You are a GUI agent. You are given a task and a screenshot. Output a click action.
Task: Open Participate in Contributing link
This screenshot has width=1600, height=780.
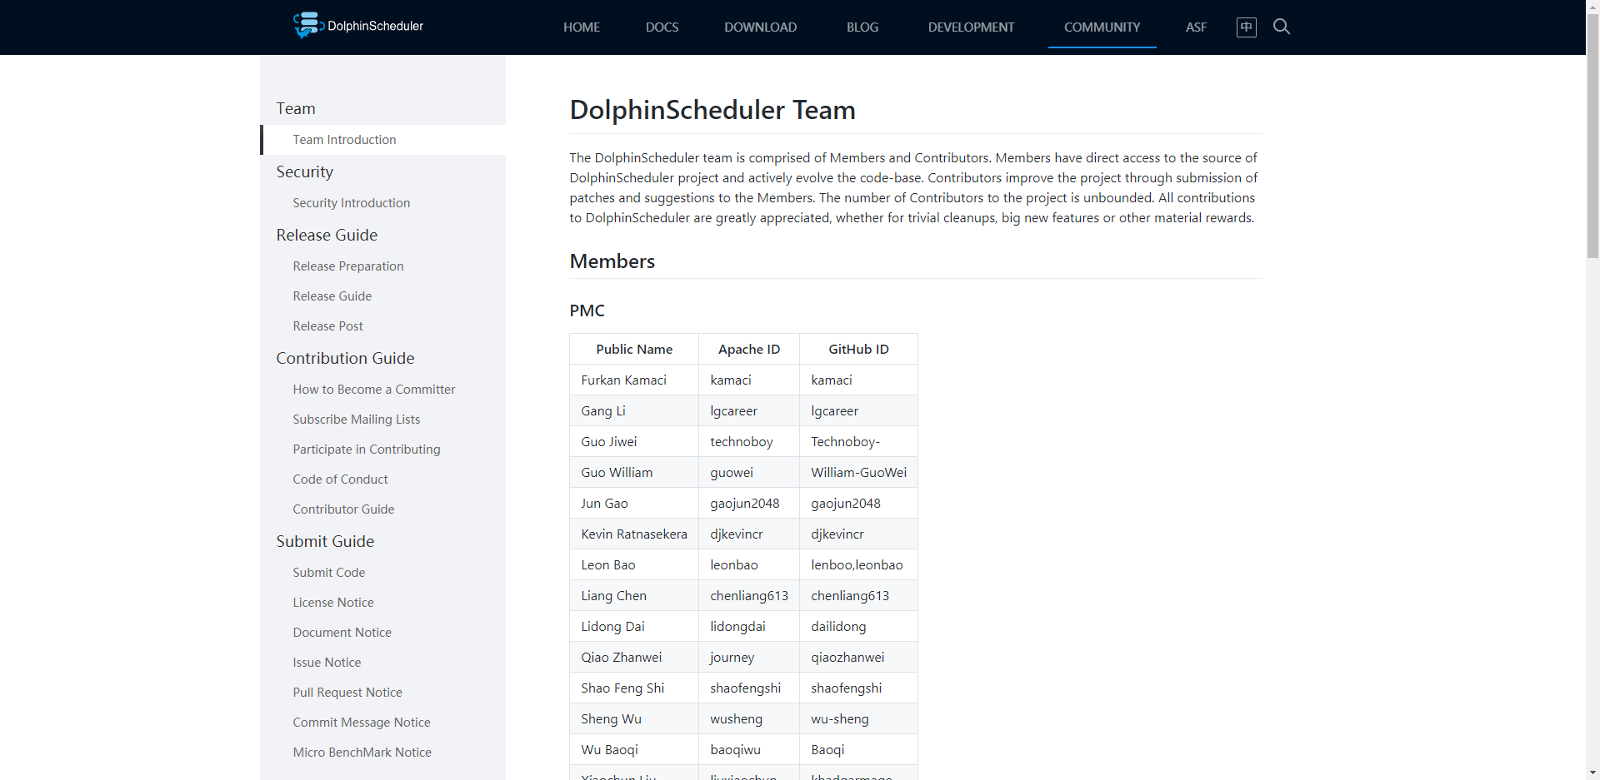coord(366,450)
